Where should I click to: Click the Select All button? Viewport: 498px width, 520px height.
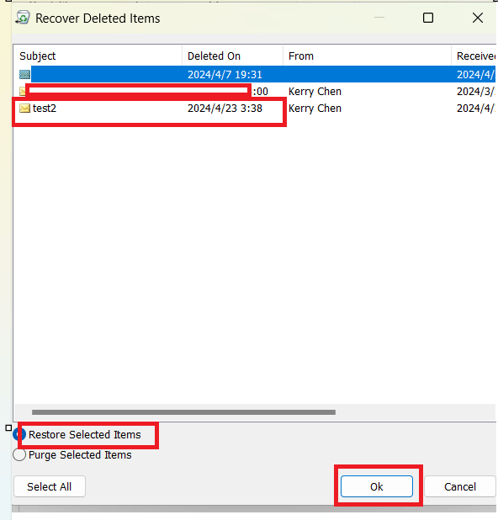[x=50, y=486]
